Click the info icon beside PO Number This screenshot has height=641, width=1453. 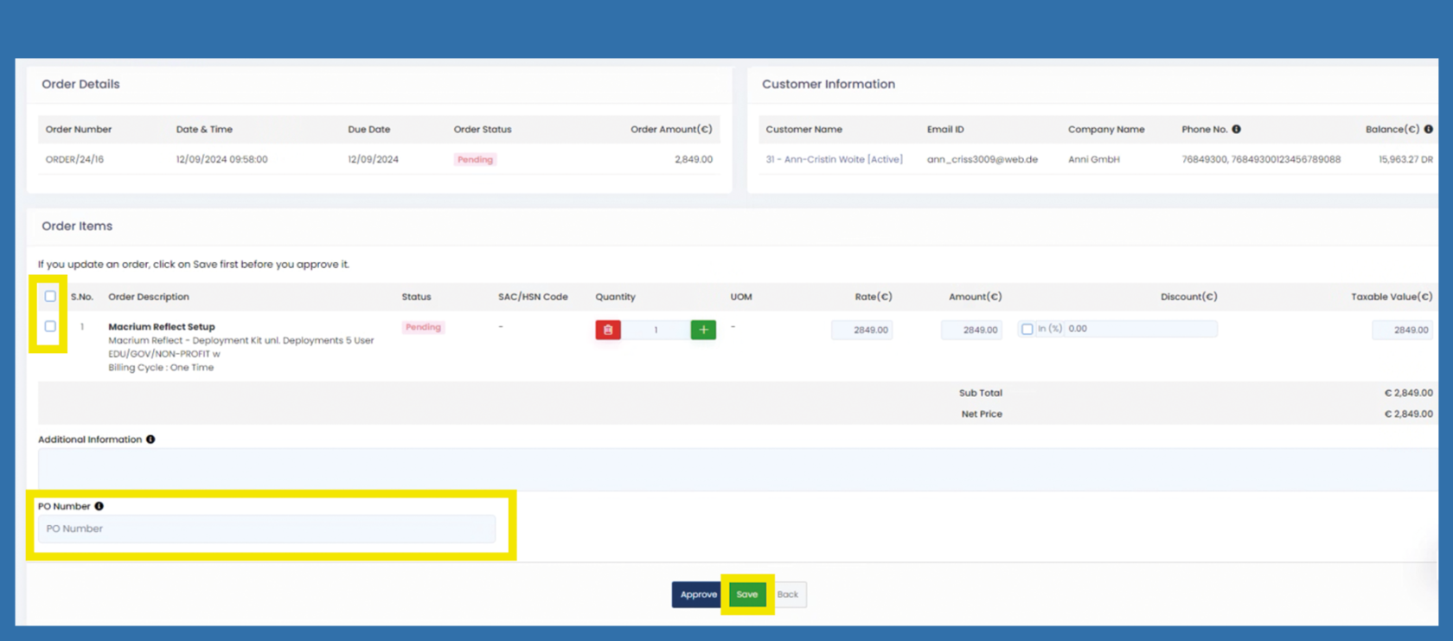coord(99,506)
